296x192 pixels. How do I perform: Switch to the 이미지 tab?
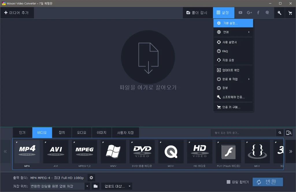coord(101,133)
